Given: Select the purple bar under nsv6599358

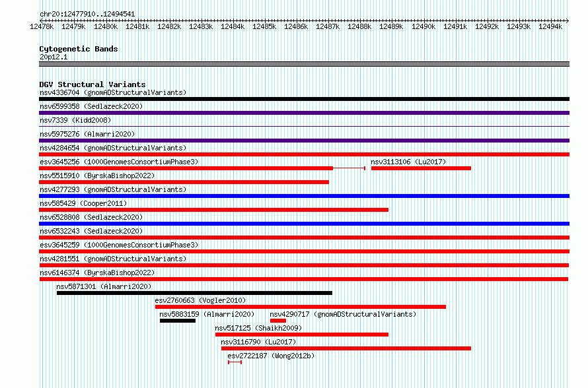Looking at the screenshot, I should tap(304, 113).
